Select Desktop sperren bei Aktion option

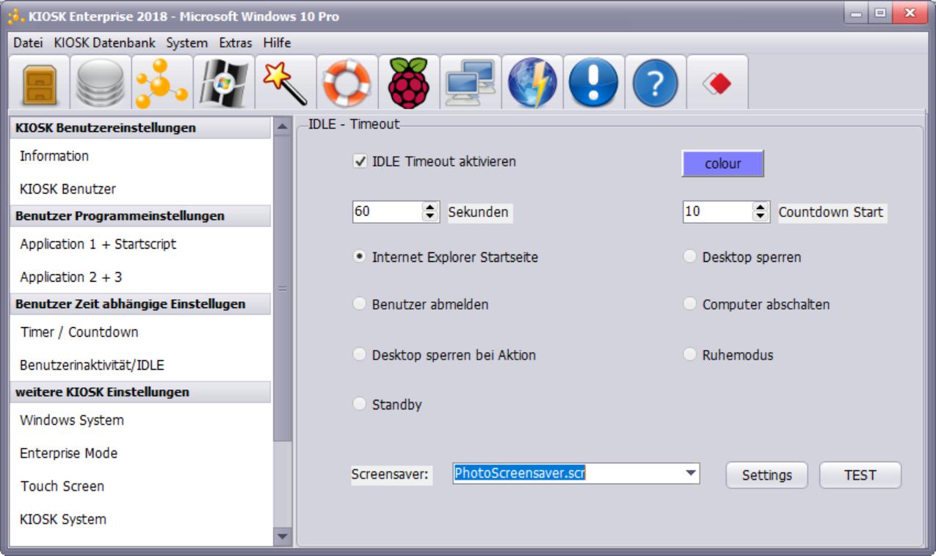pos(360,355)
